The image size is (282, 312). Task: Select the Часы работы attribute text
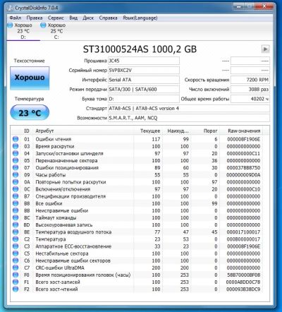[x=51, y=175]
